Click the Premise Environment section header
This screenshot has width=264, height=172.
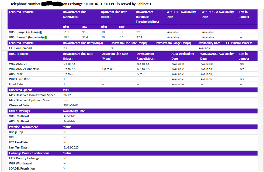(x=23, y=127)
